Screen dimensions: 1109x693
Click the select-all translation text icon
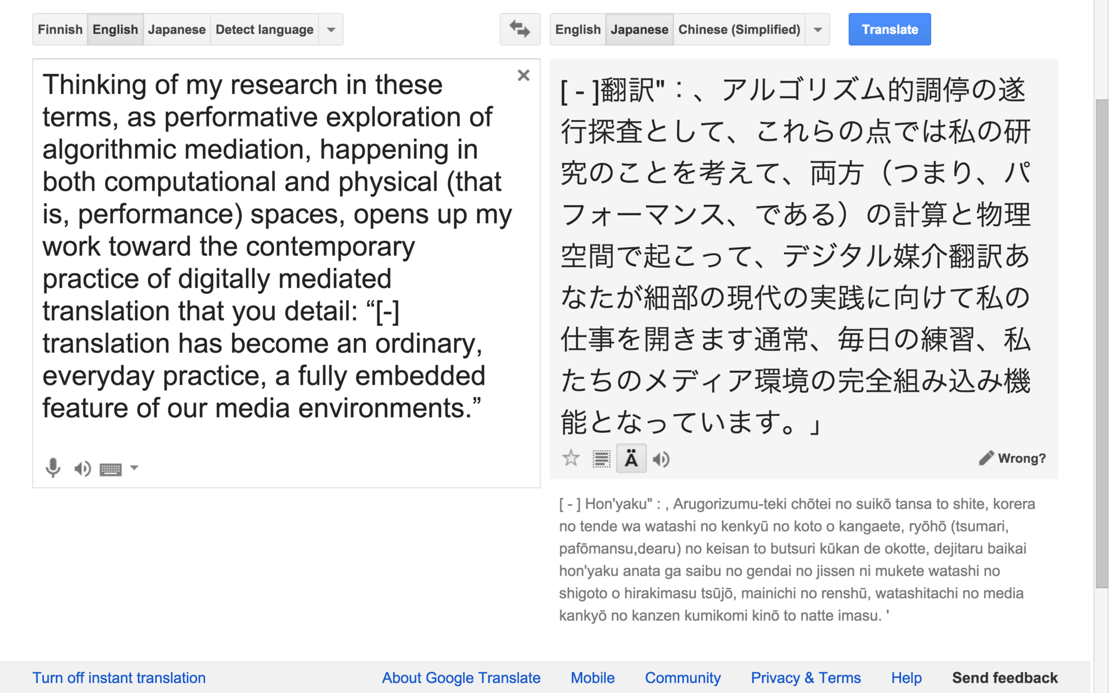601,459
